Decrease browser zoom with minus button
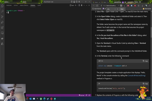 (115, 9)
